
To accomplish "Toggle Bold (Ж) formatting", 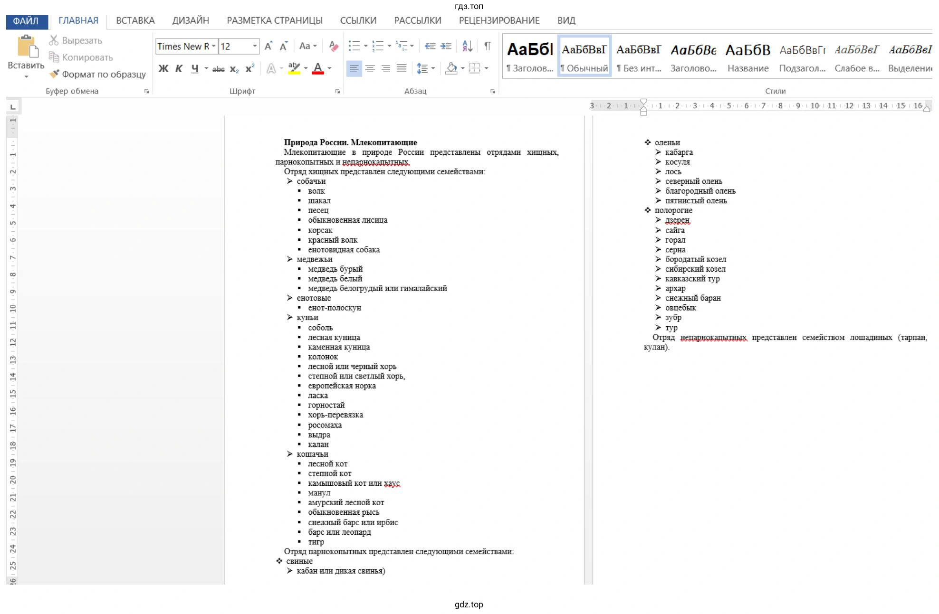I will [x=163, y=68].
